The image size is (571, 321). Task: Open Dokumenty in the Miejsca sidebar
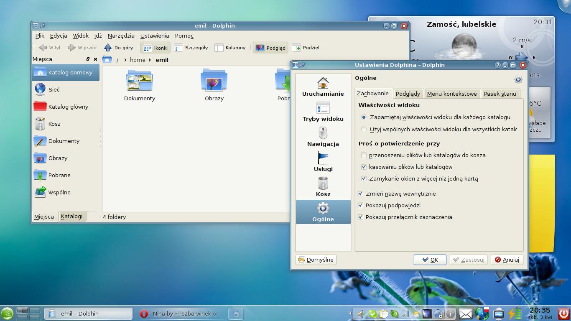coord(66,141)
